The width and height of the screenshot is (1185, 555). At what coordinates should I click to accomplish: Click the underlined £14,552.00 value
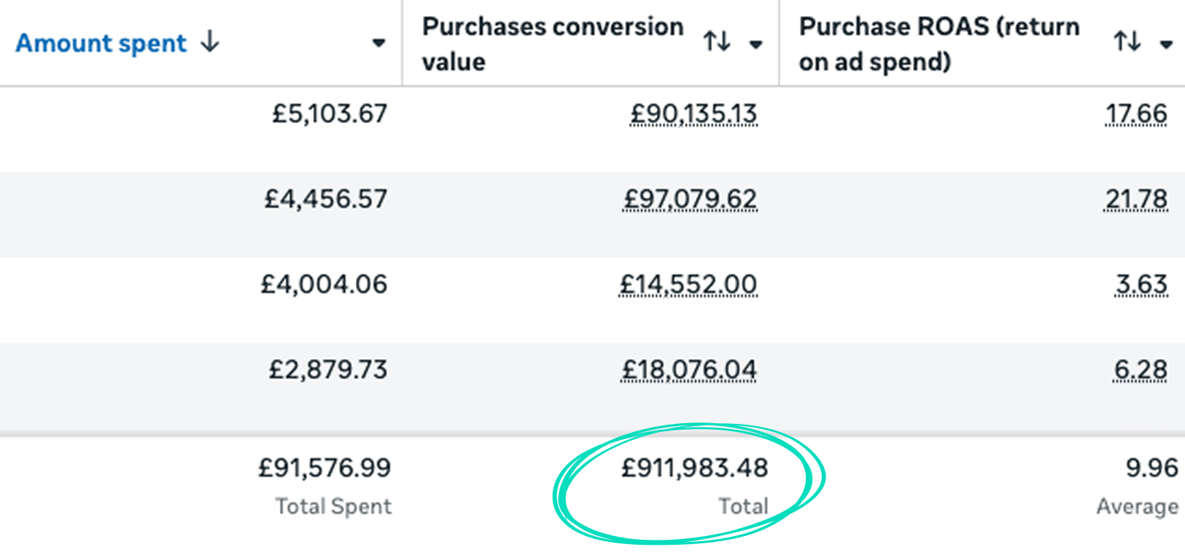[689, 284]
